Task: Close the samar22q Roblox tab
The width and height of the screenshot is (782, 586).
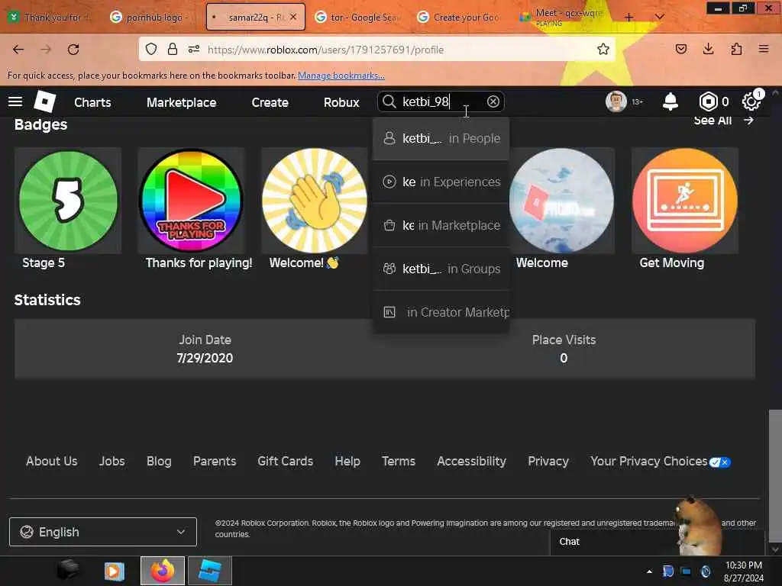Action: coord(293,17)
